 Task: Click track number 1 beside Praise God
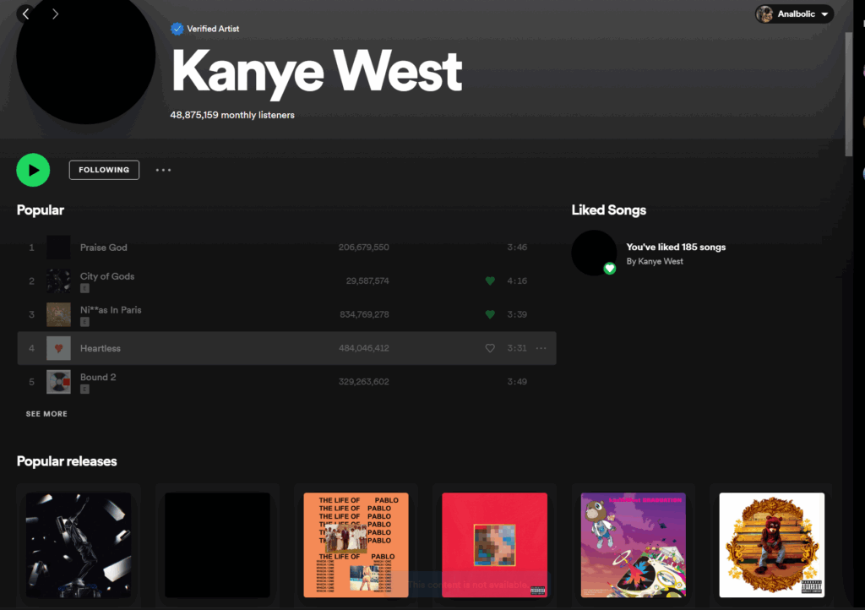click(31, 248)
